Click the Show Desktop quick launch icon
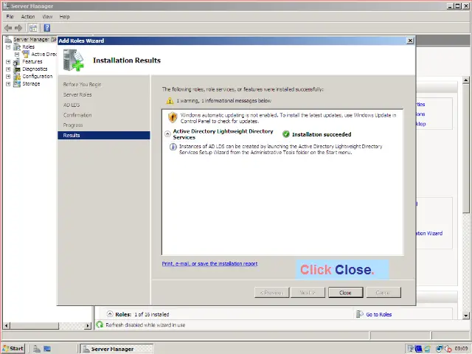 click(47, 349)
